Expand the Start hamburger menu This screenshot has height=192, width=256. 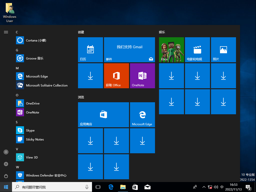tap(6, 32)
